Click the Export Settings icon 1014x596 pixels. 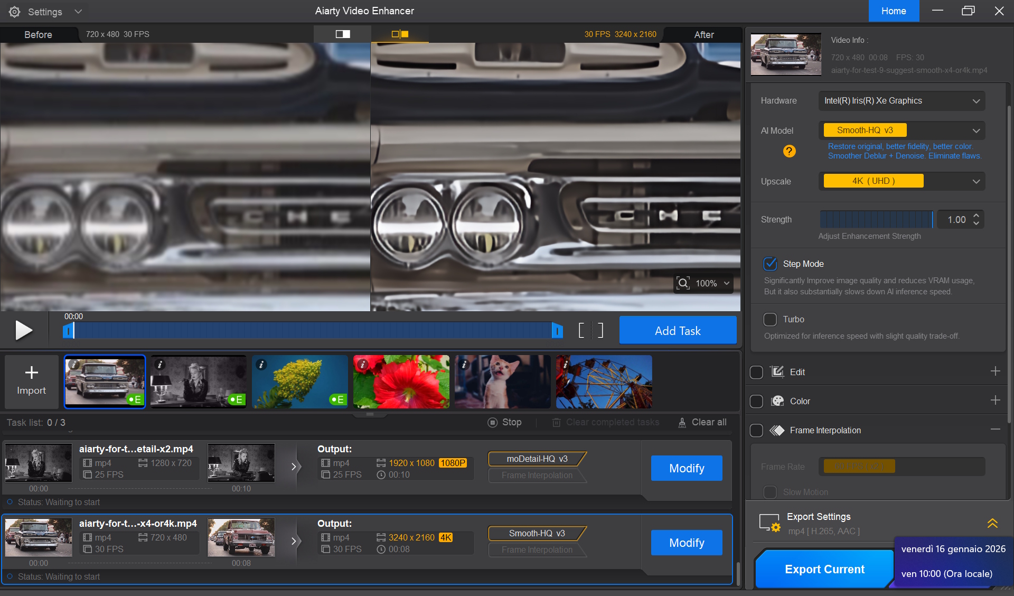click(x=769, y=523)
